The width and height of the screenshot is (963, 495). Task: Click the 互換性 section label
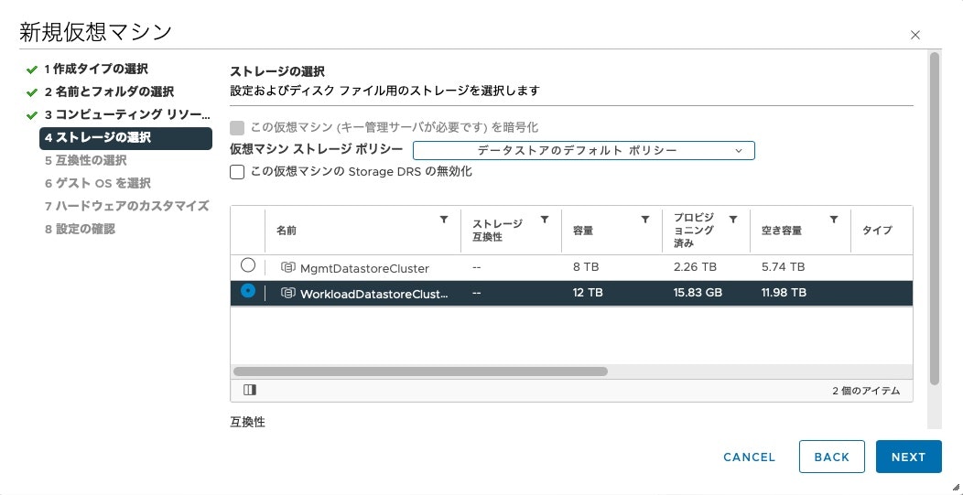tap(247, 422)
